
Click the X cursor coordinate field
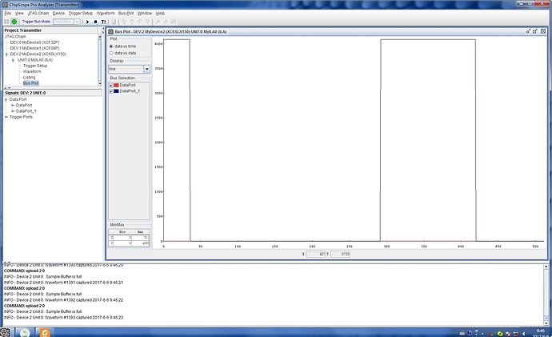click(x=316, y=254)
